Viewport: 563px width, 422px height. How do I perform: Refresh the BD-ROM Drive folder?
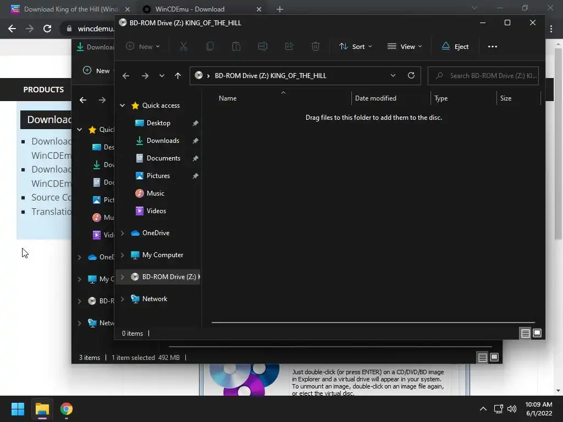411,75
